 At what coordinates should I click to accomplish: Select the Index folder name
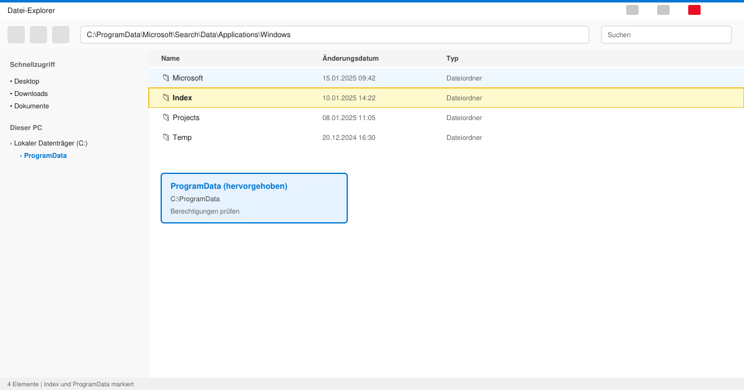[x=182, y=98]
